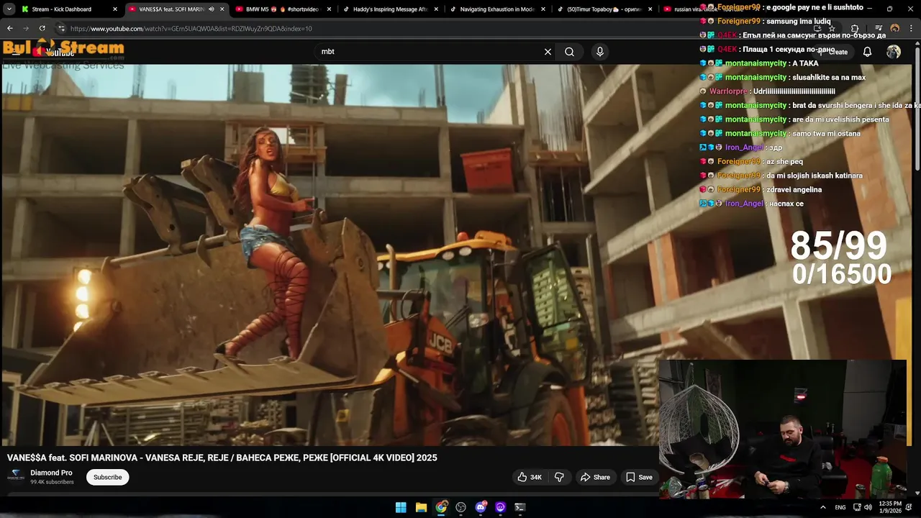Switch to Haddy's Inspiring Message tab
Screen dimensions: 921x518
(x=390, y=9)
